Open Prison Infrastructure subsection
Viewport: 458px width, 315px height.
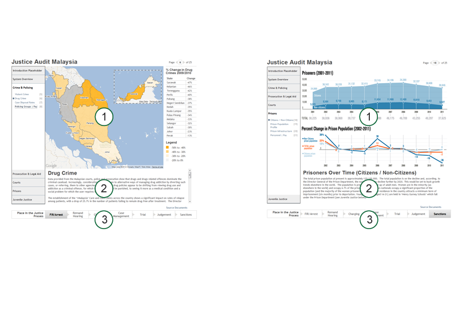(281, 131)
